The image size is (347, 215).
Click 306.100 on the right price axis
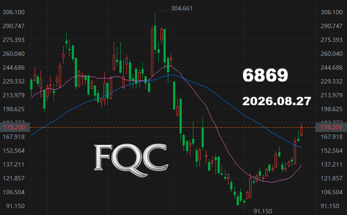(x=331, y=12)
